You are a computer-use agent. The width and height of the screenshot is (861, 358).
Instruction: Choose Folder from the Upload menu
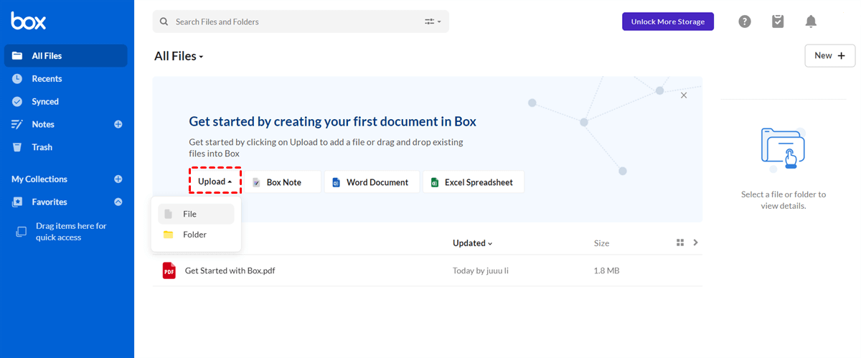pyautogui.click(x=196, y=235)
